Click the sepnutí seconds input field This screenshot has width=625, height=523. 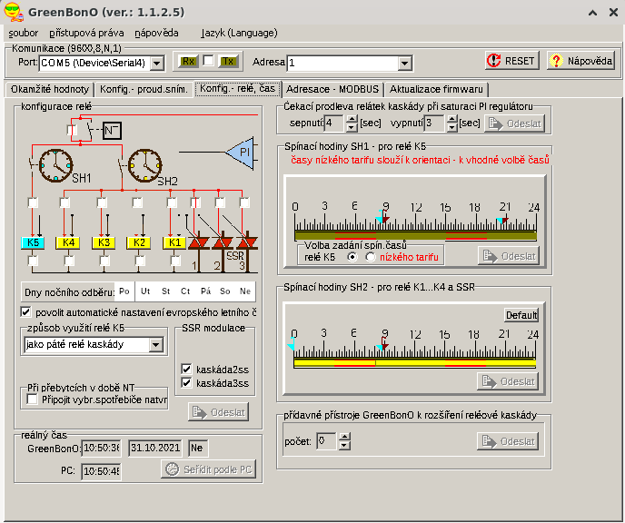pos(334,123)
